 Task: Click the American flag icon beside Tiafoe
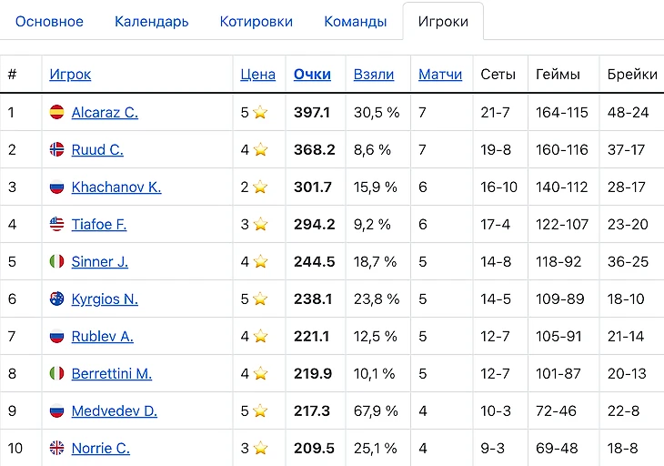57,225
